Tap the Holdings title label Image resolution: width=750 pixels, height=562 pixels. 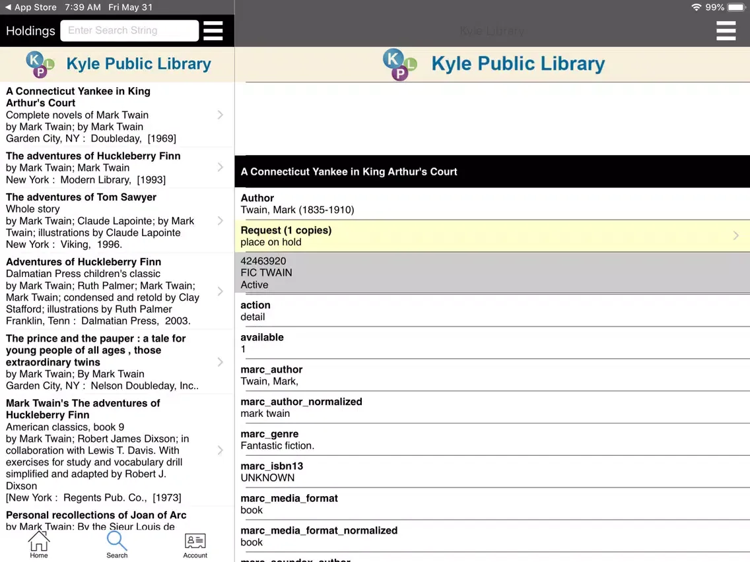30,30
